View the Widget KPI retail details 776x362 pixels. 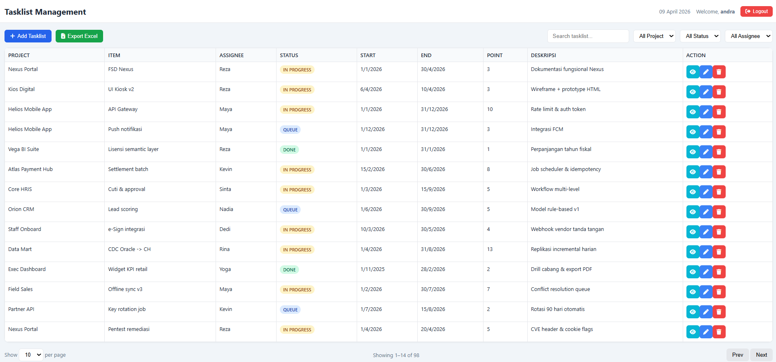pos(693,272)
